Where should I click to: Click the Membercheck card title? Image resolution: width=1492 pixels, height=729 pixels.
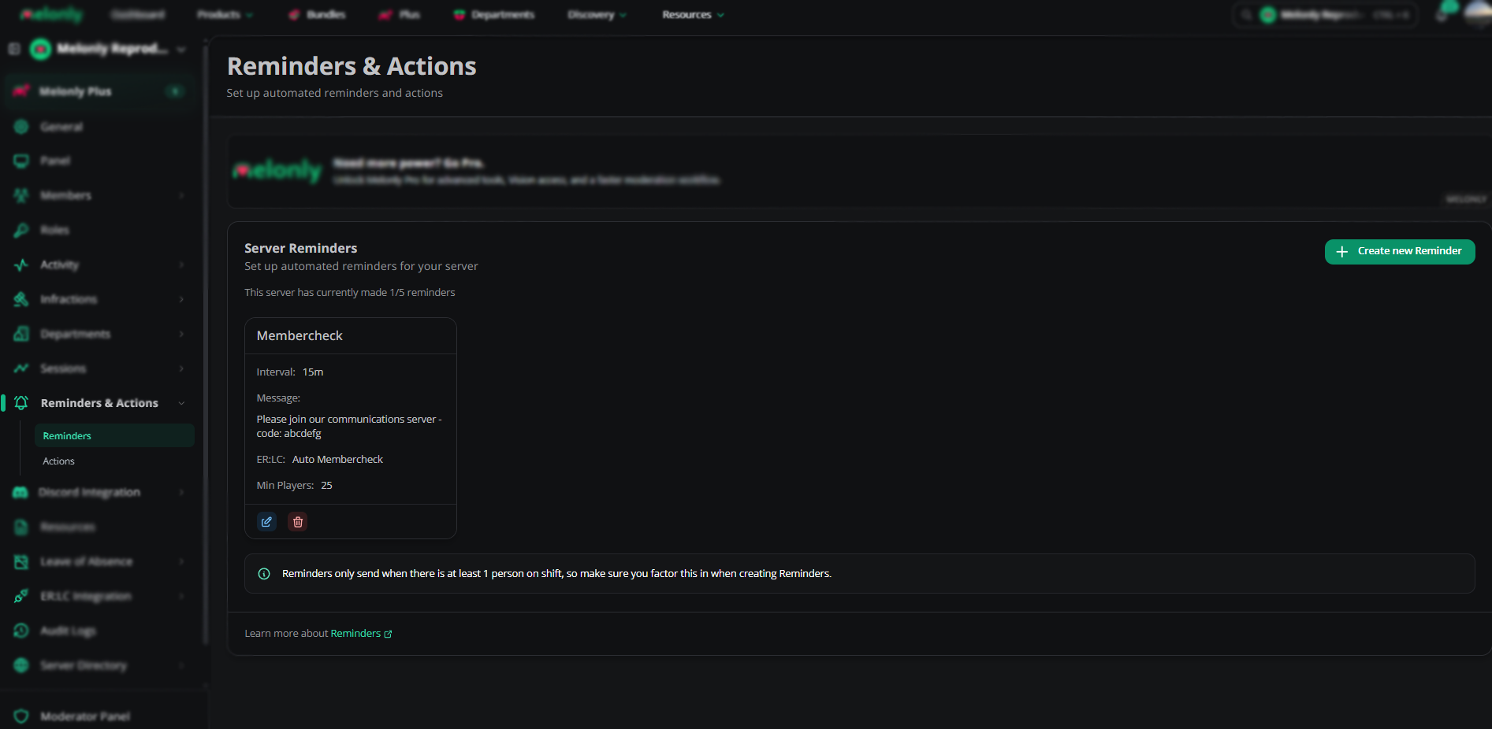click(x=300, y=336)
